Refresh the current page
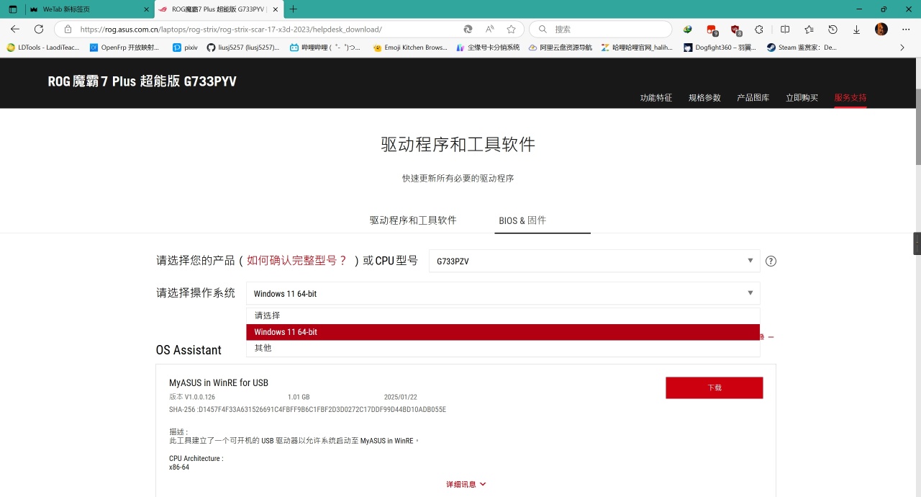The height and width of the screenshot is (497, 921). [x=39, y=30]
